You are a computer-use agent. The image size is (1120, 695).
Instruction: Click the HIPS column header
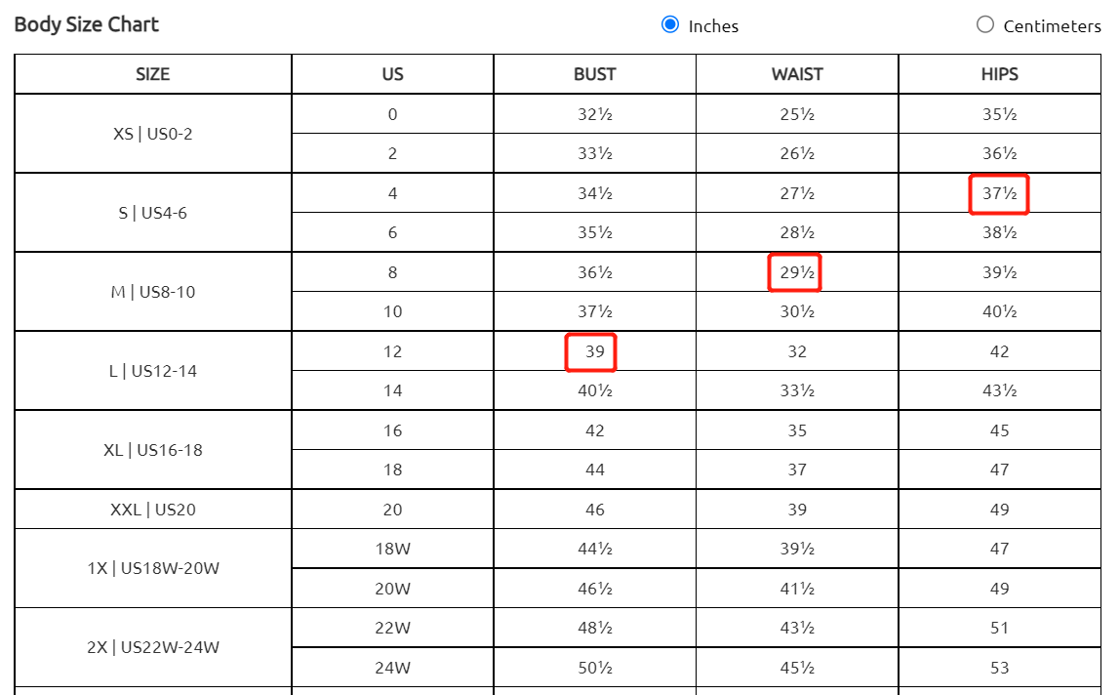(x=999, y=74)
